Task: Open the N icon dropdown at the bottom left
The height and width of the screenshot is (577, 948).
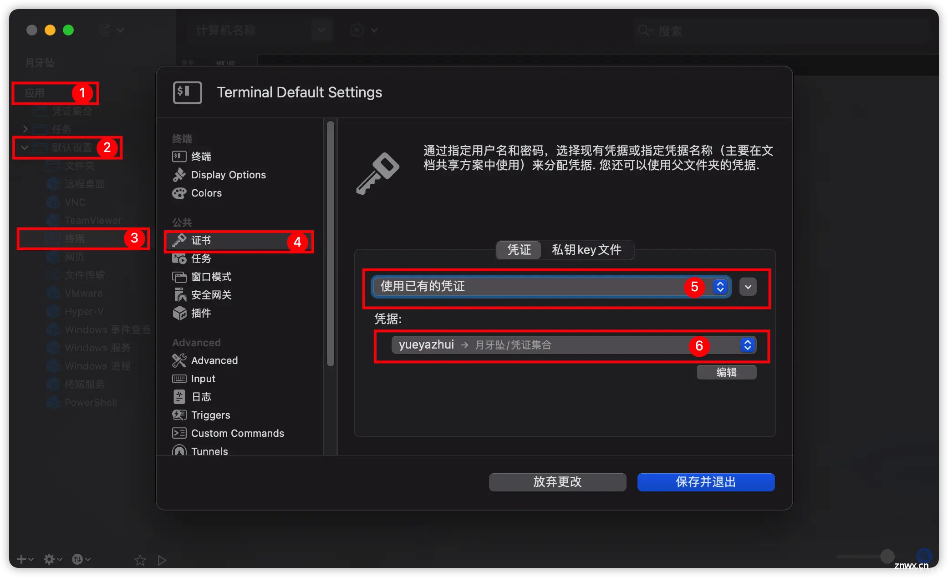Action: (82, 559)
